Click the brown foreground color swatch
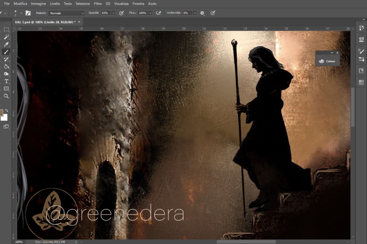The image size is (367, 244). pyautogui.click(x=1, y=112)
